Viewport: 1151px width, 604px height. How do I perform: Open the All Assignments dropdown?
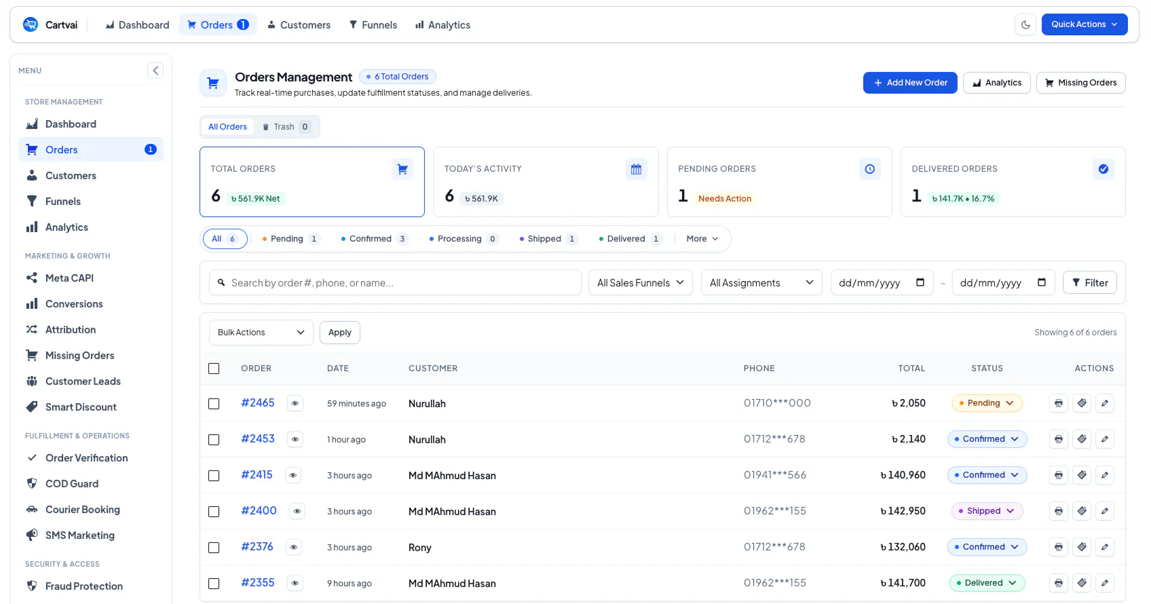[761, 282]
